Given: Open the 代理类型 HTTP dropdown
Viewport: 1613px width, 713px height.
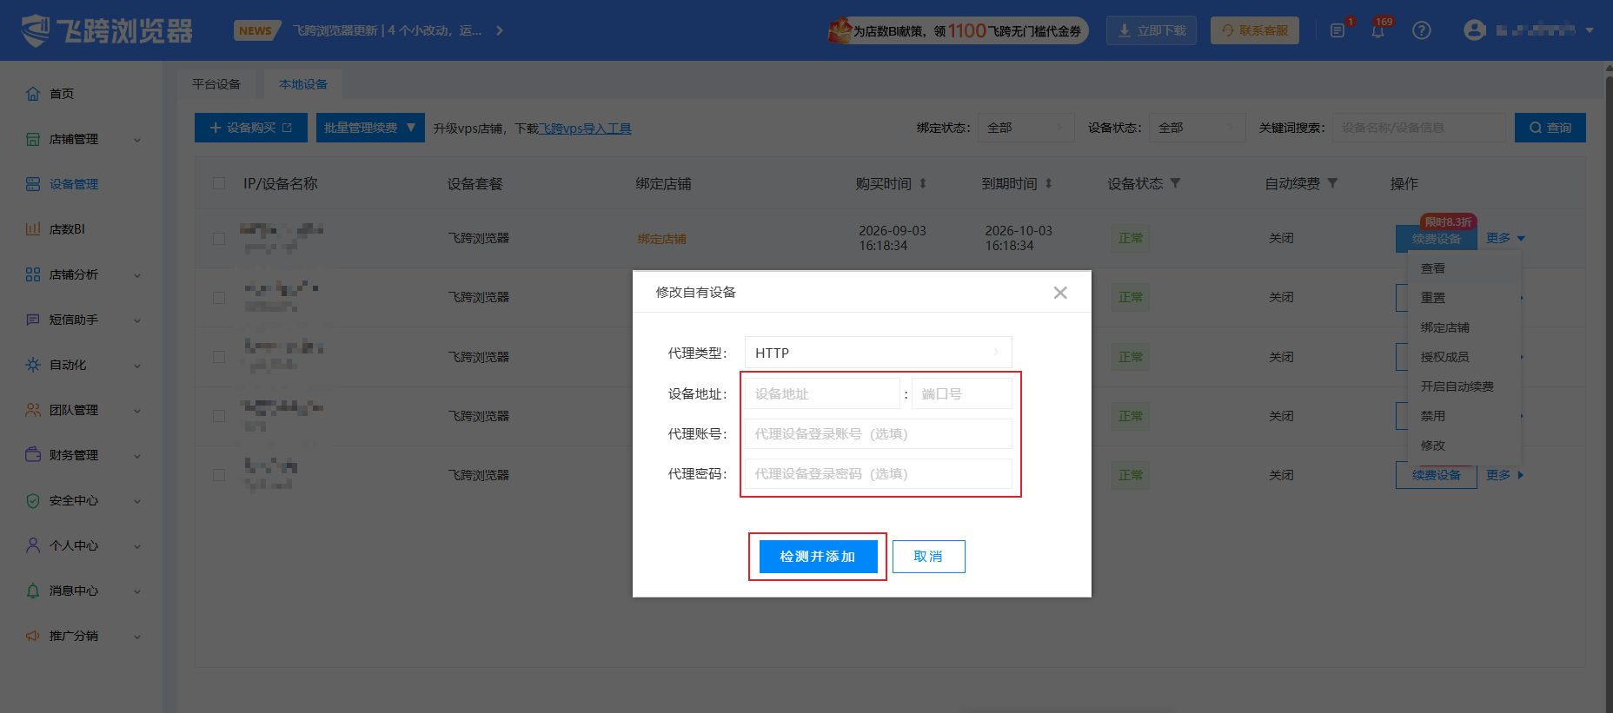Looking at the screenshot, I should tap(878, 353).
